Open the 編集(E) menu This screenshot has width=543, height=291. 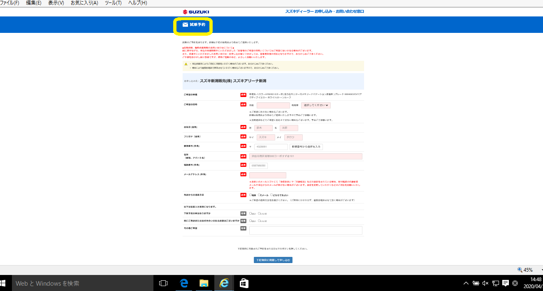[34, 3]
